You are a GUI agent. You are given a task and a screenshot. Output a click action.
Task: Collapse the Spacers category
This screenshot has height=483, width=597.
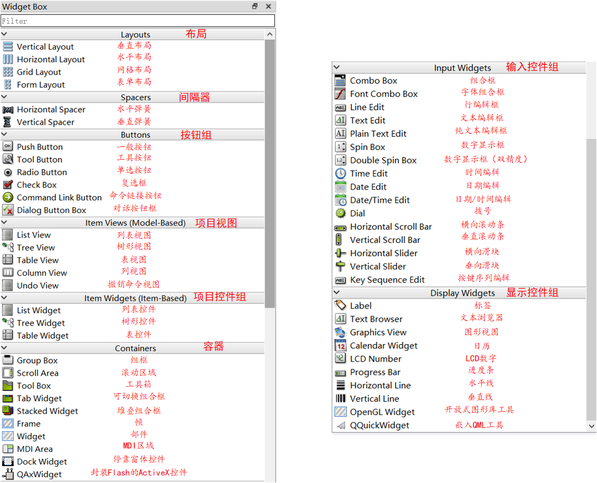click(x=5, y=97)
